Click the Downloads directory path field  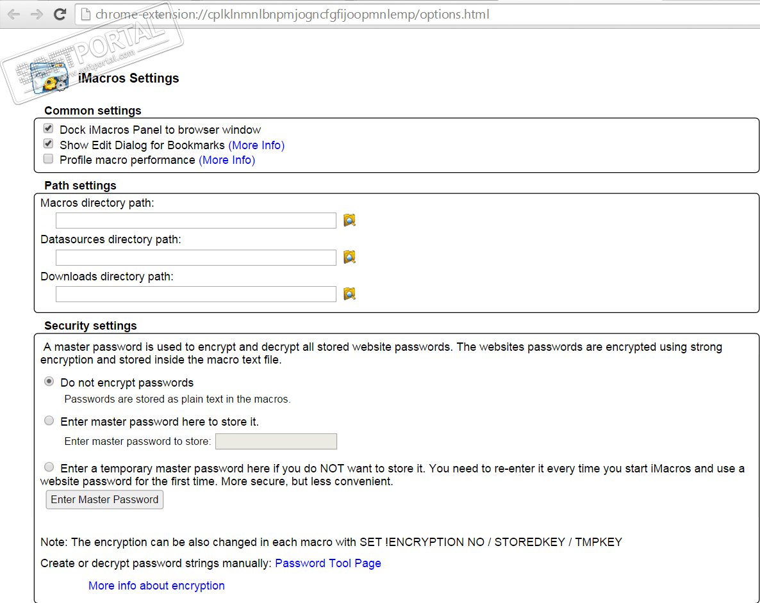point(196,294)
